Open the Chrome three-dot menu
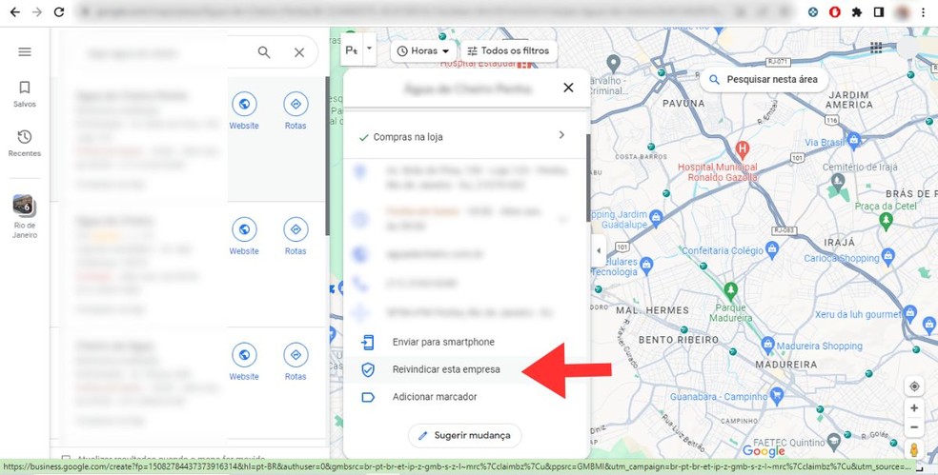Viewport: 938px width, 475px height. pos(925,12)
